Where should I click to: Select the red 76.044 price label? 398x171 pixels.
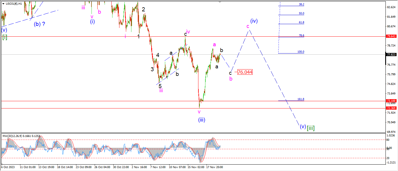tap(245, 72)
